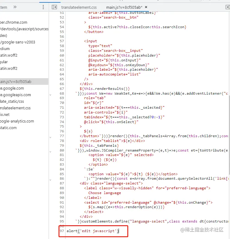Click class="search-box__btn" on line 52
Viewport: 230px width, 239px height.
pos(113,18)
